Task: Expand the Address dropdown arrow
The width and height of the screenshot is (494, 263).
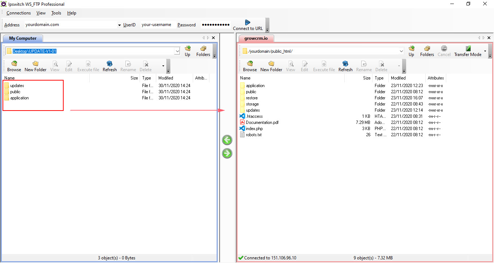Action: (120, 25)
